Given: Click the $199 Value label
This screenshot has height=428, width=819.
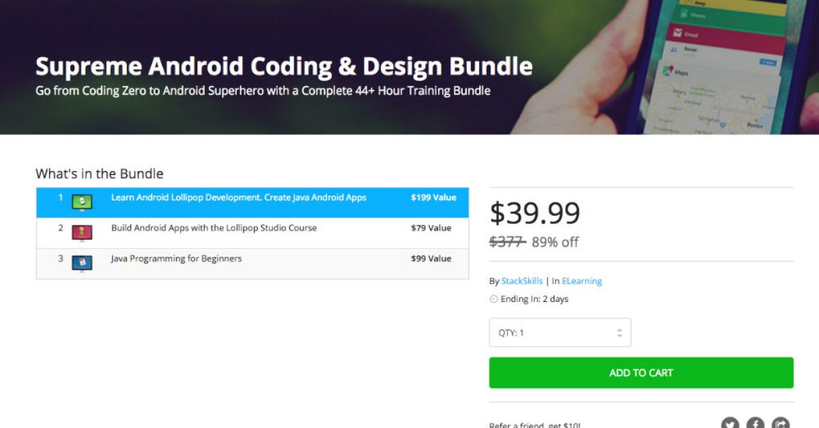Looking at the screenshot, I should pyautogui.click(x=433, y=198).
